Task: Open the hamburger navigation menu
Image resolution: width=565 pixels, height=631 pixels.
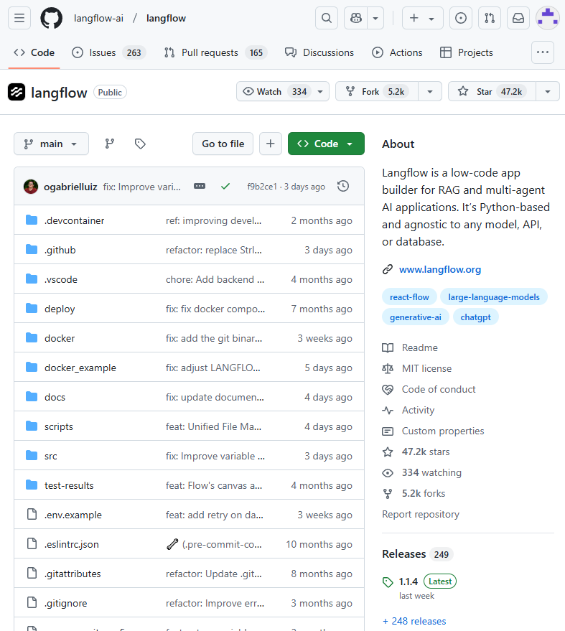Action: 19,18
